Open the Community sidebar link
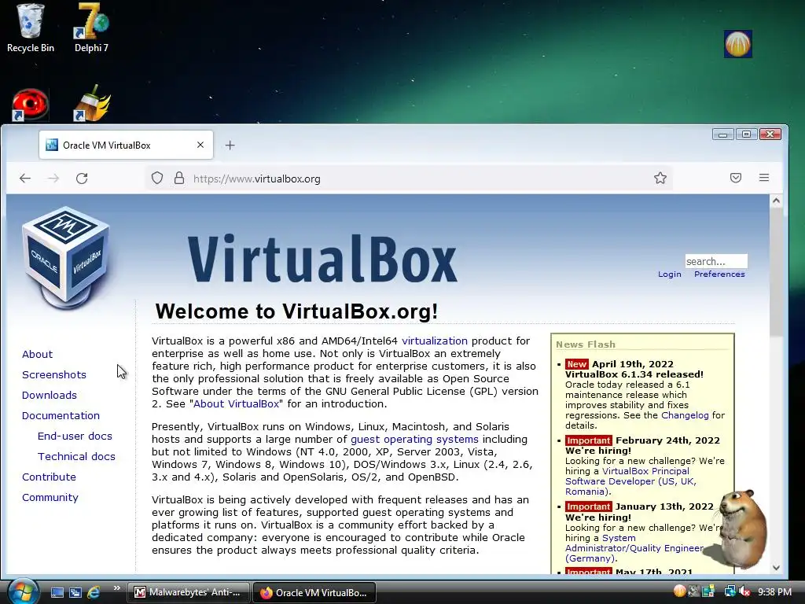805x604 pixels. (x=50, y=498)
